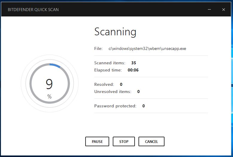Screen dimensions: 233x157
Task: Click the Unresolved items label
Action: point(112,92)
